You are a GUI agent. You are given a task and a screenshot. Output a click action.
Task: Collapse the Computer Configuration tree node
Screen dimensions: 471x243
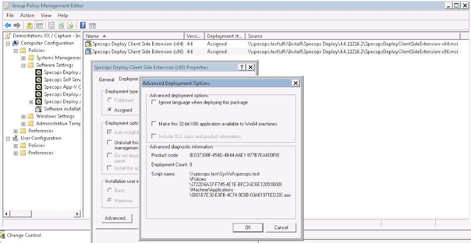click(x=8, y=43)
